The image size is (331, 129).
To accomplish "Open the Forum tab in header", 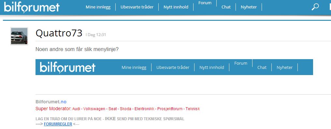I will [x=205, y=3].
